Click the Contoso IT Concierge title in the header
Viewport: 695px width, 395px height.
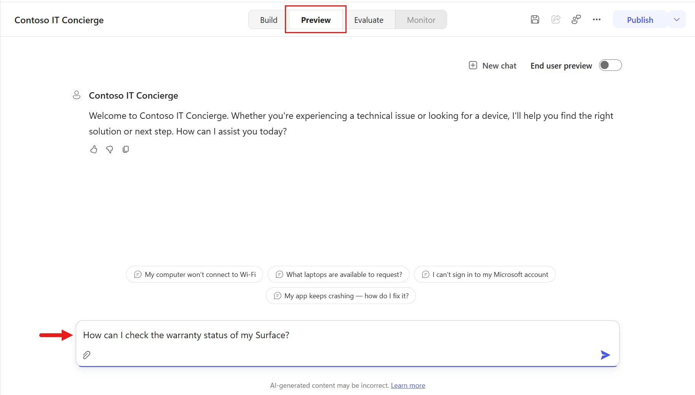pos(59,20)
